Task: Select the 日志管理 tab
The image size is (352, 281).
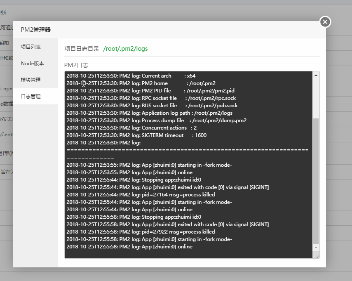Action: tap(35, 97)
